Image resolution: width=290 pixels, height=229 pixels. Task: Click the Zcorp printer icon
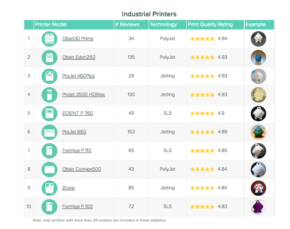pos(50,188)
